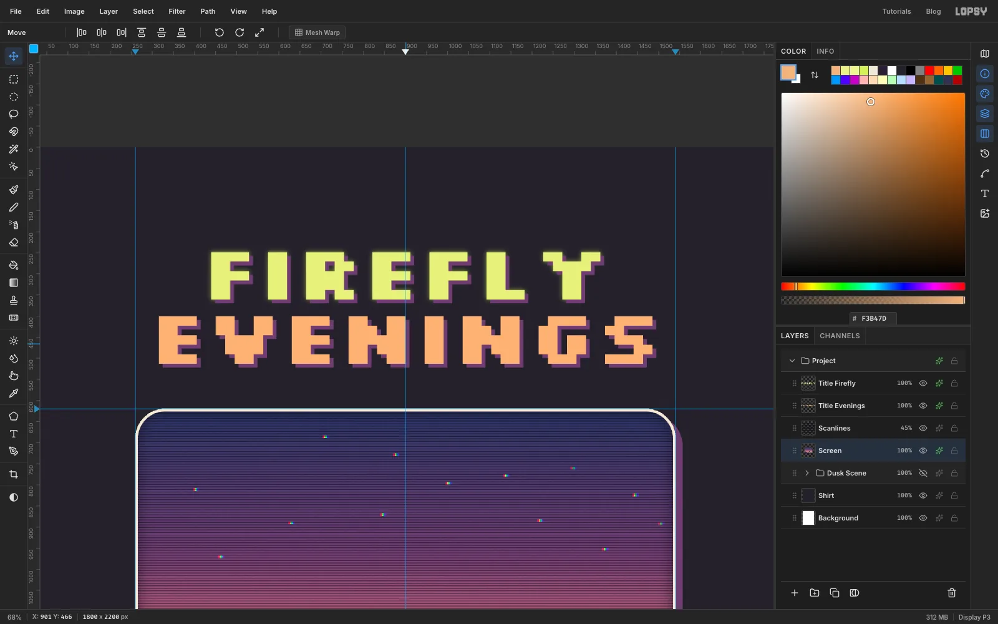The height and width of the screenshot is (624, 998).
Task: Click the Display P3 color profile
Action: pyautogui.click(x=974, y=617)
